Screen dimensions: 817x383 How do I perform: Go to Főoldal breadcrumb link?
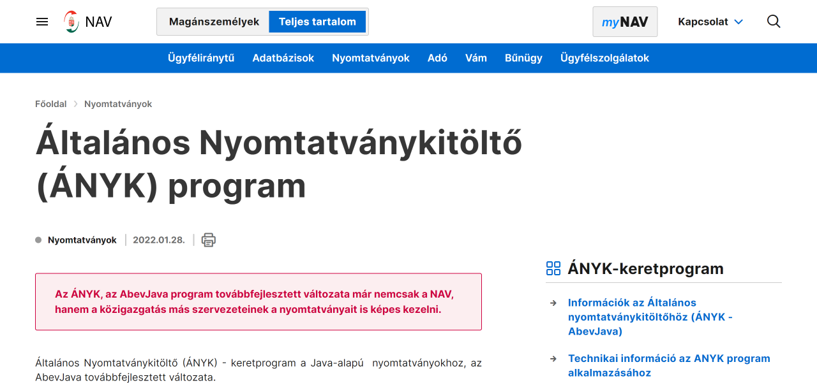(51, 104)
